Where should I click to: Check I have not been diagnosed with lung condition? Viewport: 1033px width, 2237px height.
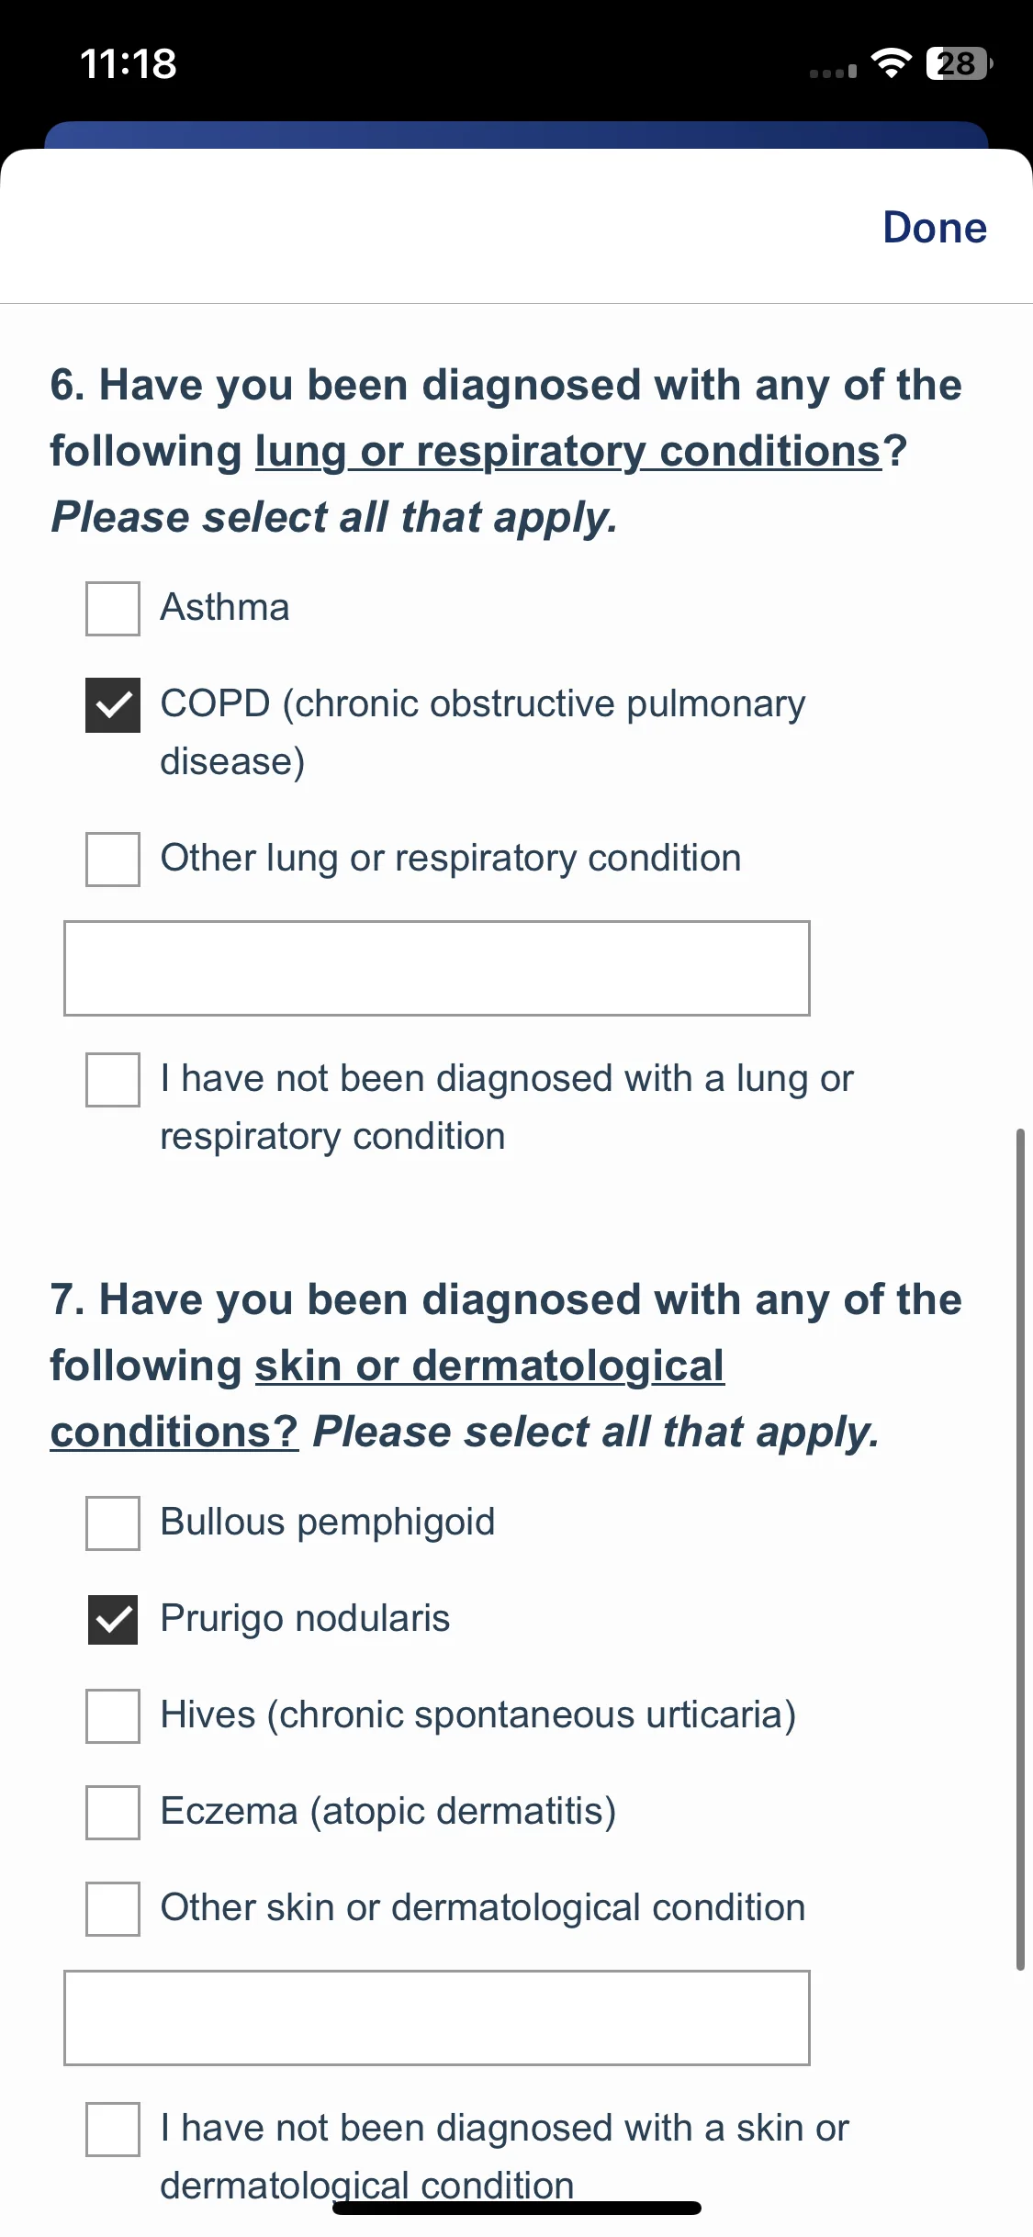(x=113, y=1079)
